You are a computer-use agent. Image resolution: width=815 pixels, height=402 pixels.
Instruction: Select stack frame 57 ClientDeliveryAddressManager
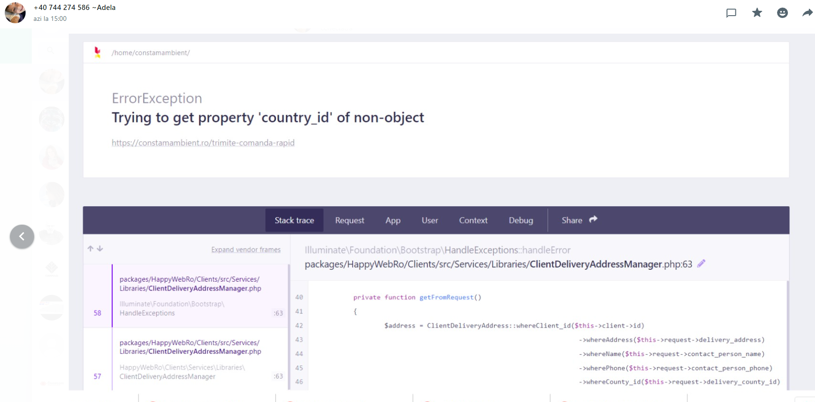click(x=186, y=359)
